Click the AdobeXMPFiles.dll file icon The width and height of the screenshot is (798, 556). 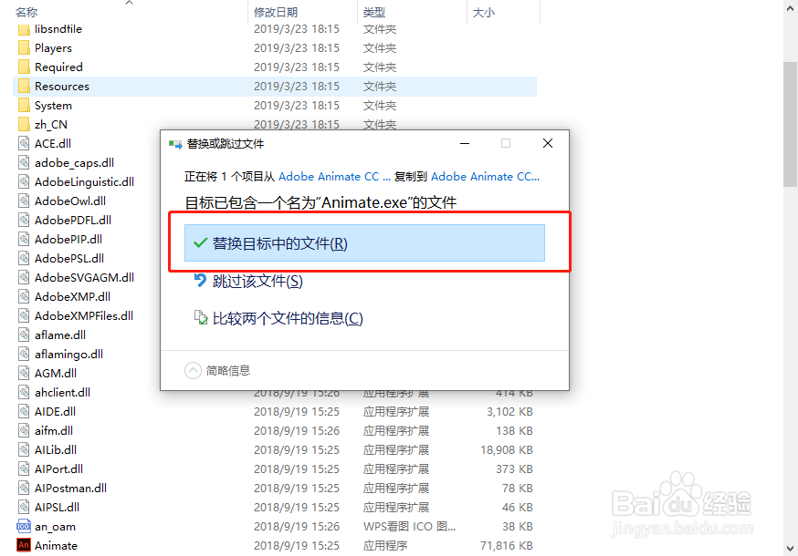click(x=24, y=315)
